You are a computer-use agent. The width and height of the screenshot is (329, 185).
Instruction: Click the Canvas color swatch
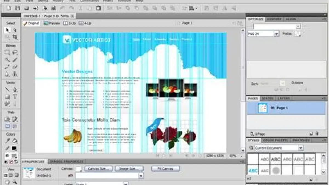pyautogui.click(x=79, y=169)
